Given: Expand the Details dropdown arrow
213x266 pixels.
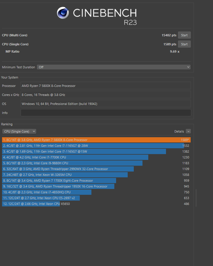Looking at the screenshot, I should pos(188,131).
